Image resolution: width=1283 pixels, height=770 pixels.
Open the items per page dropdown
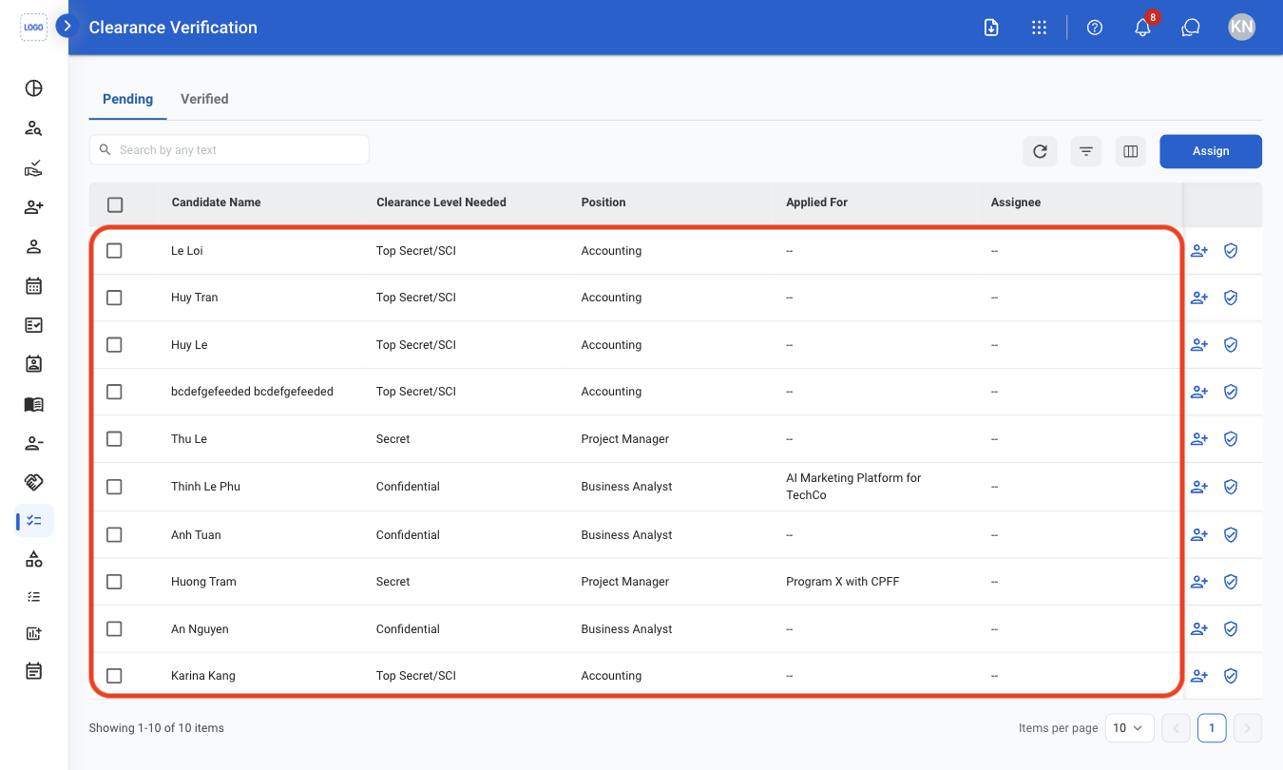[1130, 728]
